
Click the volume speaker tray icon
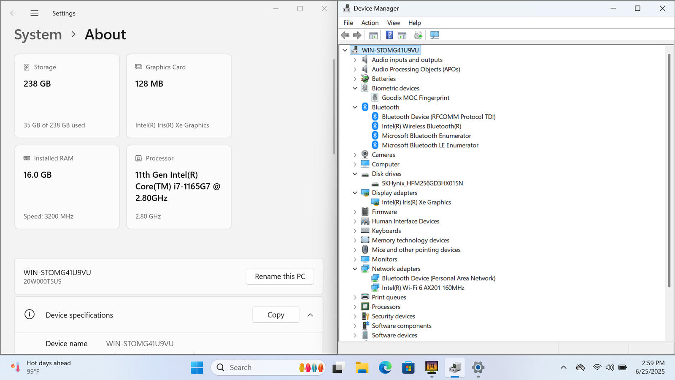click(610, 367)
